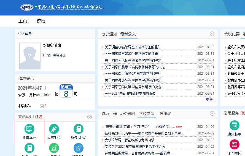Open the 教务(外网) app icon
Screen dimensions: 245x156
tap(79, 129)
